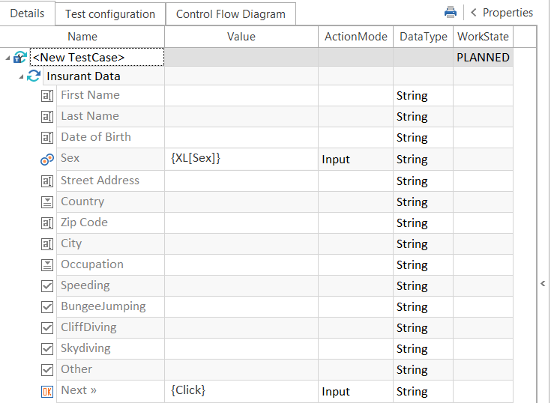Click the WorkState column header
This screenshot has height=403, width=551.
pos(483,37)
